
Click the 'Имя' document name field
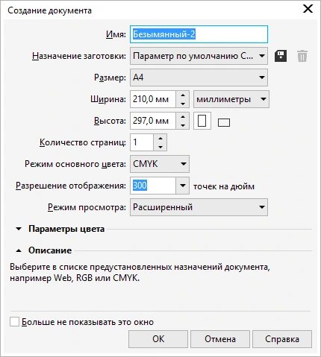coord(199,34)
